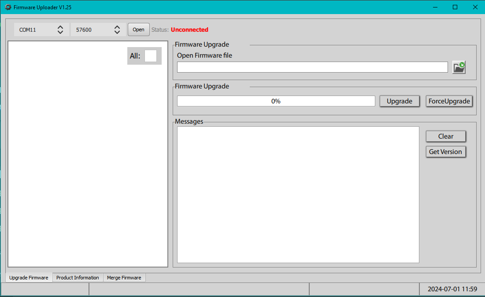Click the firmware file path field
The image size is (485, 297).
[x=312, y=67]
